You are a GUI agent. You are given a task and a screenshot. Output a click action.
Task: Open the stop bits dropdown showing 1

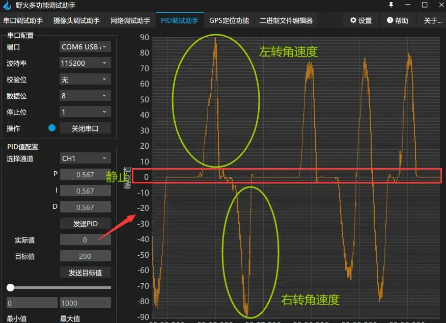tap(85, 112)
